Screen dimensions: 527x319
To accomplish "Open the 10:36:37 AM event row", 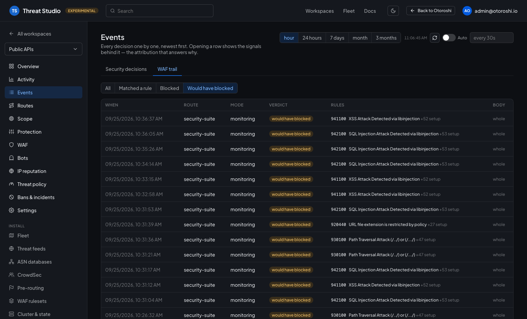I will [307, 119].
